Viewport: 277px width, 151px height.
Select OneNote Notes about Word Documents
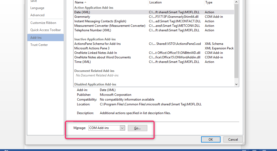pos(154,57)
